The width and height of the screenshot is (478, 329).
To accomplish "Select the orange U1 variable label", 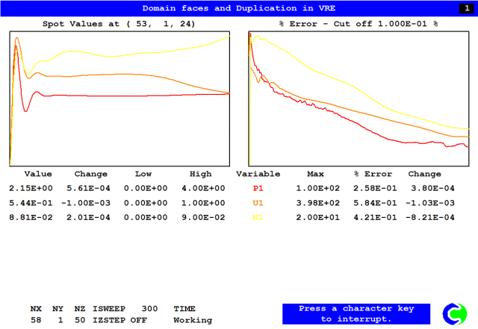I will click(258, 204).
